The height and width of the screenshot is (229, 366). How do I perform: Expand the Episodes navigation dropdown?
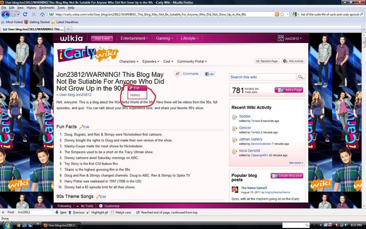pyautogui.click(x=150, y=61)
